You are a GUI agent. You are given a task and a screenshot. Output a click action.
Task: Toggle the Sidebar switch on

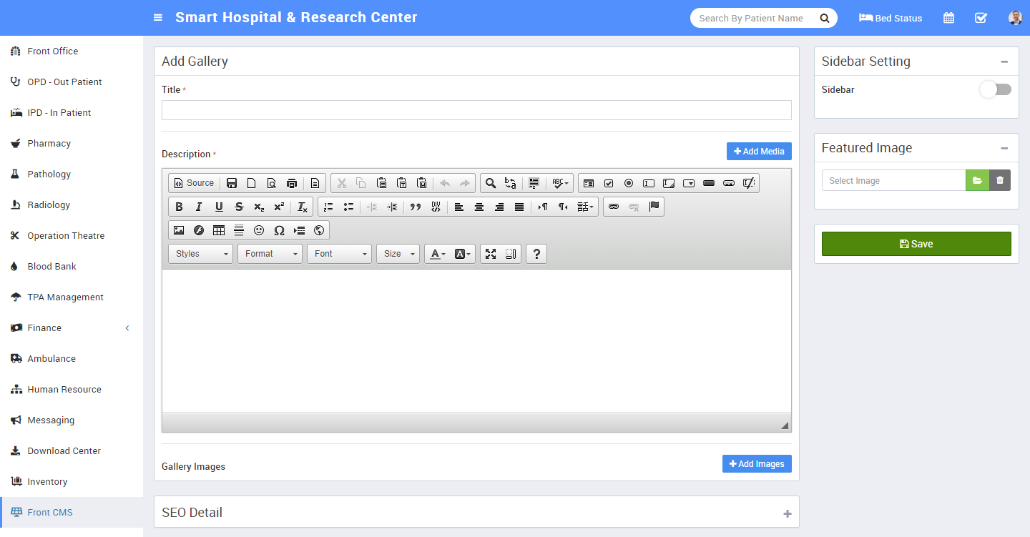click(x=995, y=89)
